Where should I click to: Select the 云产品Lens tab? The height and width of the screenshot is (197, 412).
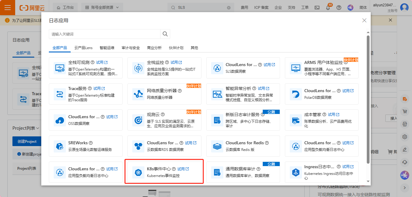pos(83,48)
